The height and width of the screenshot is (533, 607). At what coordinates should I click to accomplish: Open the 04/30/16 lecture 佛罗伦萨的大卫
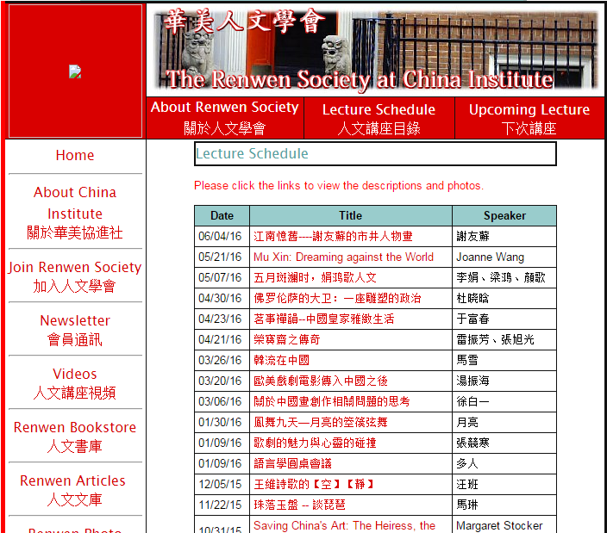(x=337, y=299)
